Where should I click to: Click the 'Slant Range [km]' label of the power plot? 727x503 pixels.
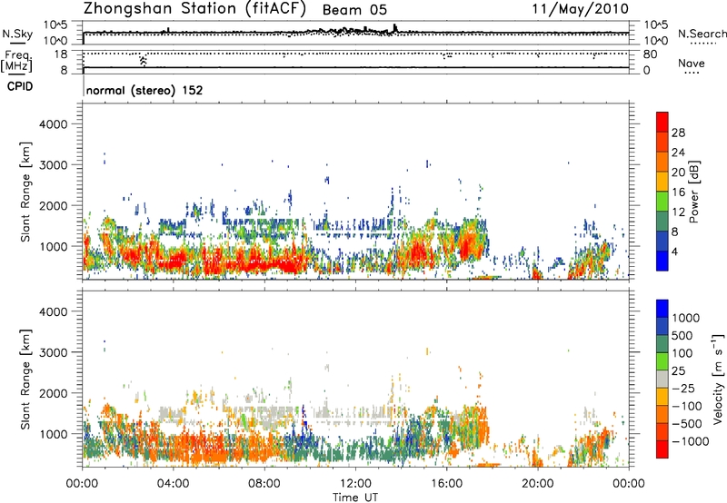[25, 192]
